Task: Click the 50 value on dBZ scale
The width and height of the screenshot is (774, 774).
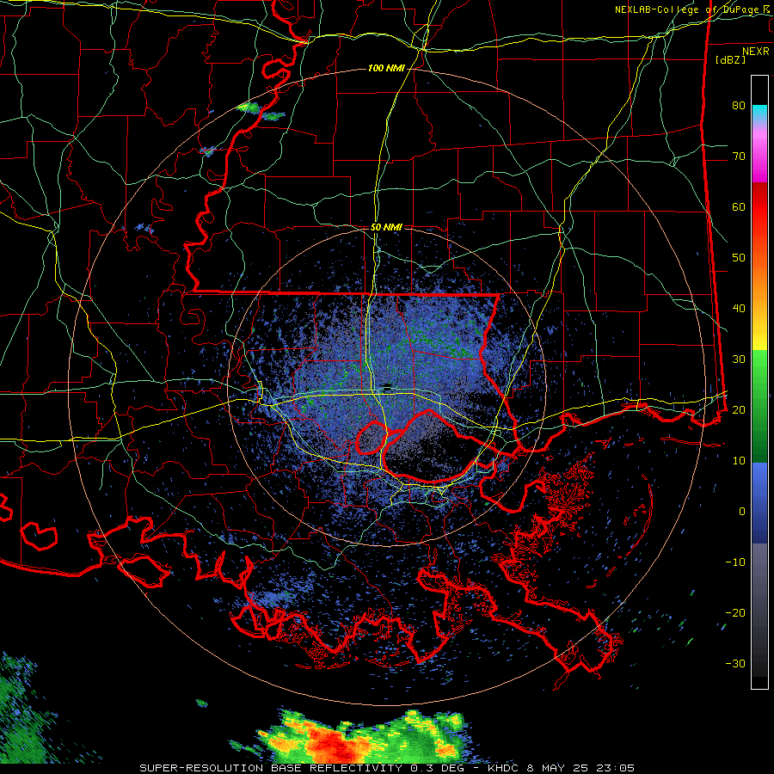Action: (739, 258)
